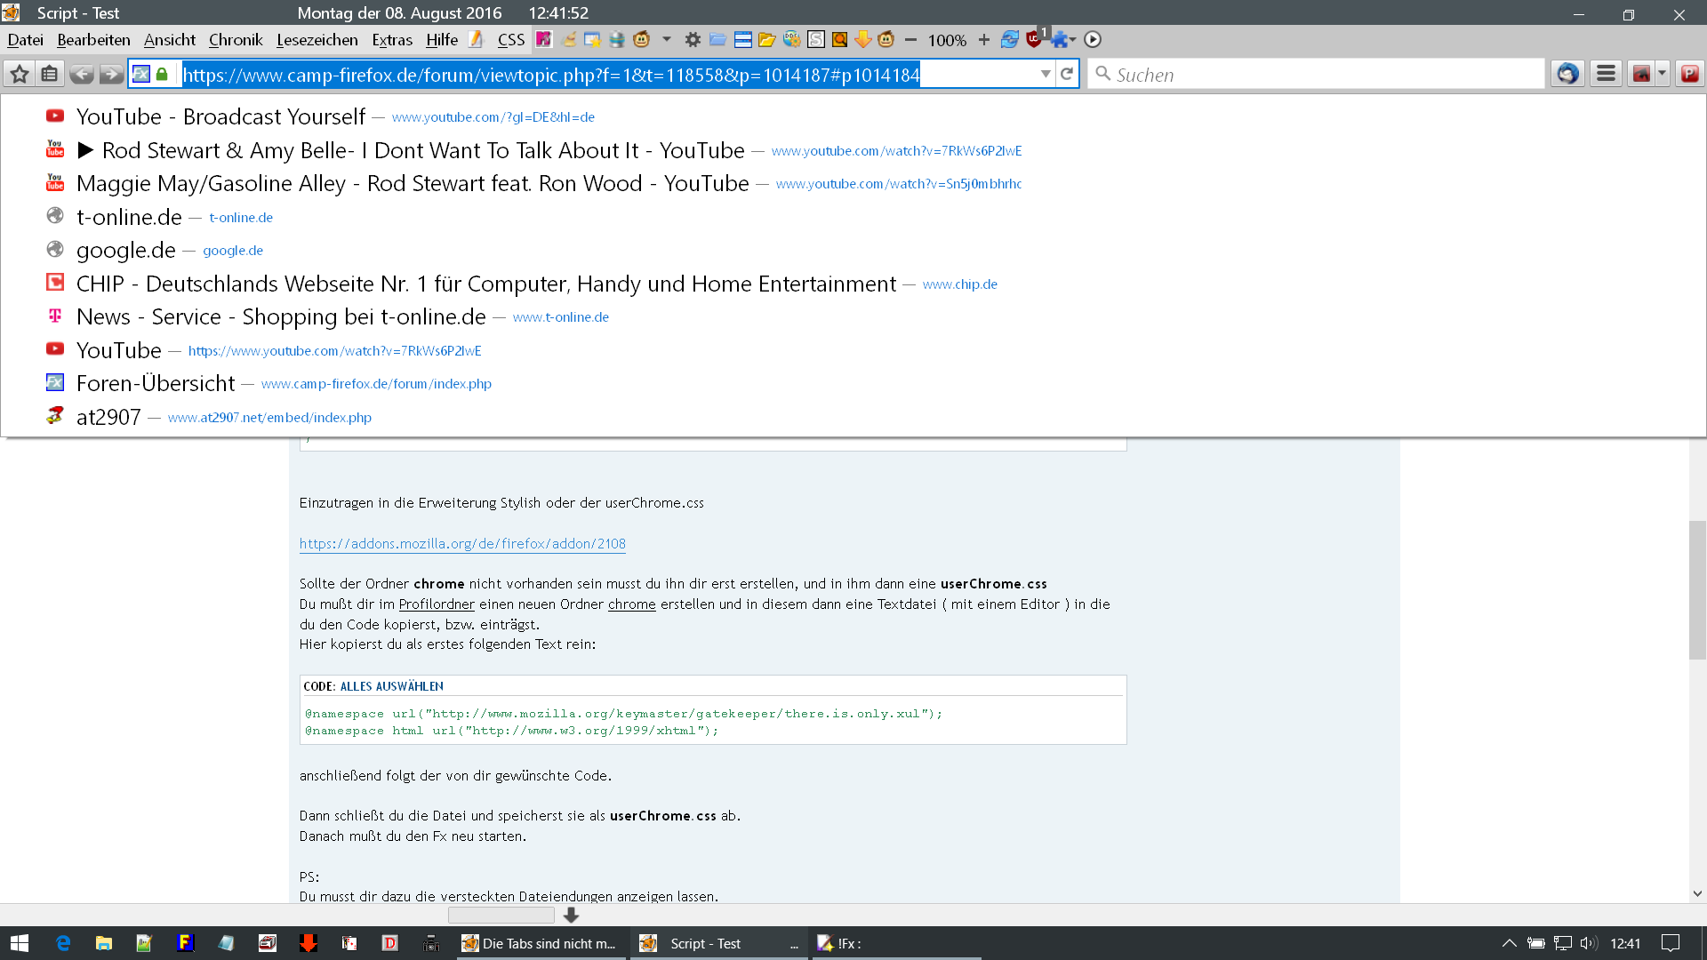
Task: Open dropdown arrow beside red arrow button
Action: tap(1663, 75)
